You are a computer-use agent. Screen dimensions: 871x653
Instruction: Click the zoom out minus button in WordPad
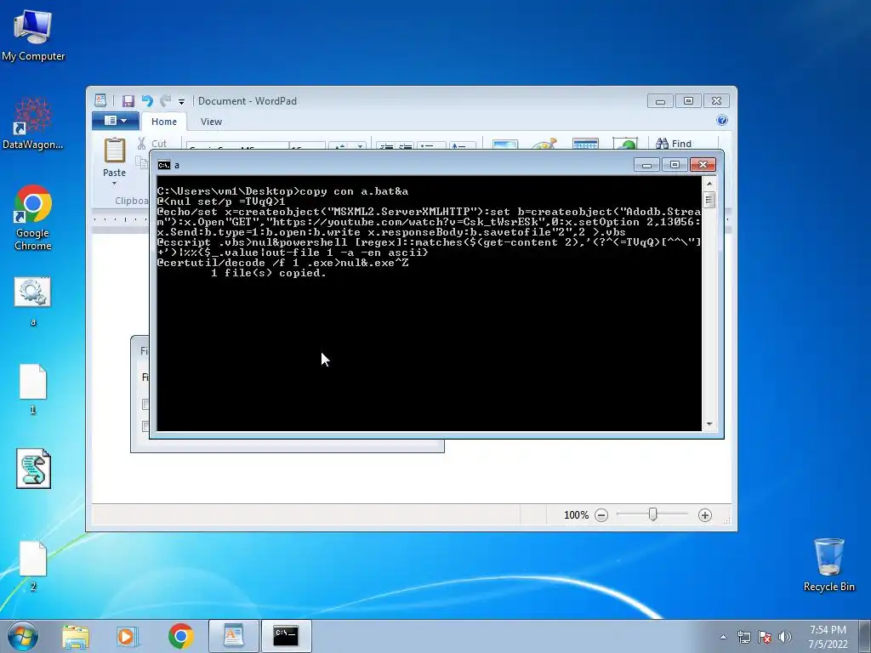[601, 515]
